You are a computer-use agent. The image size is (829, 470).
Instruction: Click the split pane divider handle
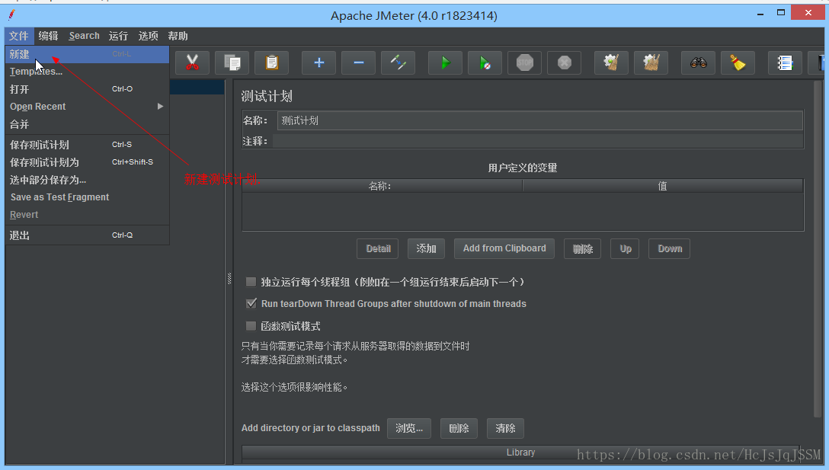(x=229, y=279)
